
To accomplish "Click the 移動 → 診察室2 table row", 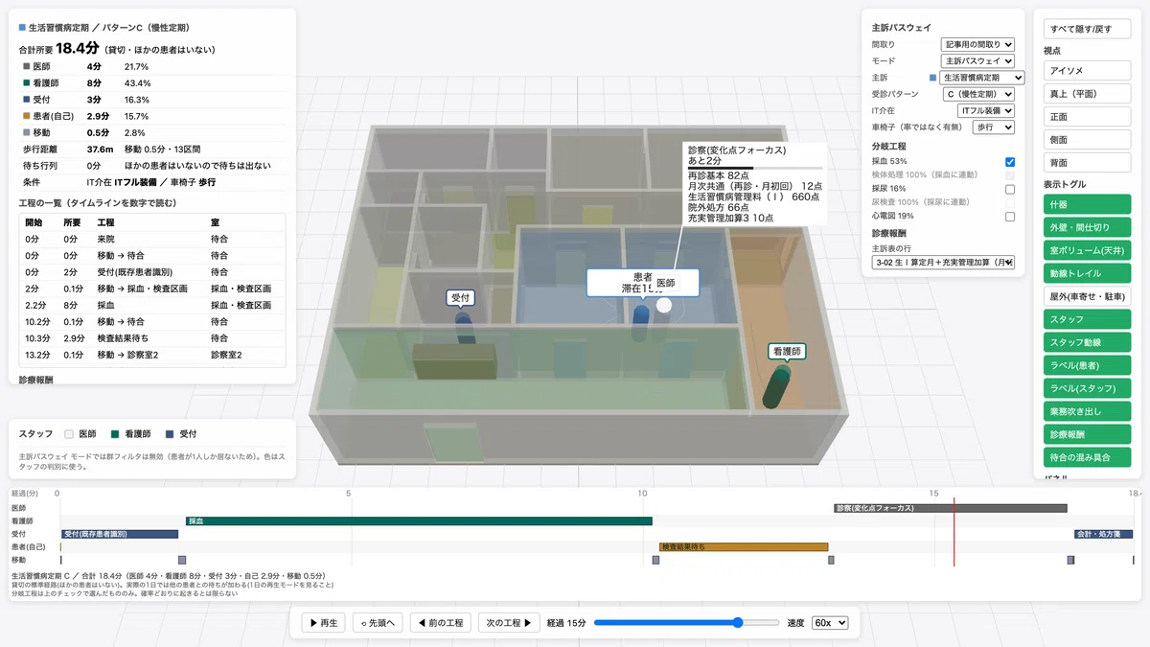I will 151,355.
